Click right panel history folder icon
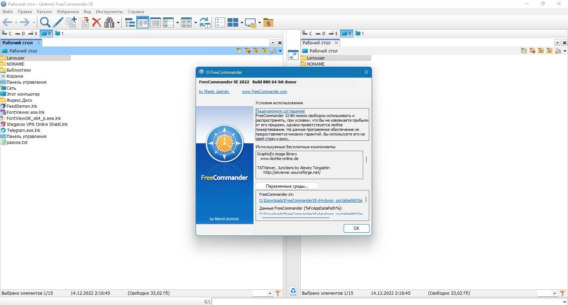Screen dimensions: 568x305 tap(524, 51)
